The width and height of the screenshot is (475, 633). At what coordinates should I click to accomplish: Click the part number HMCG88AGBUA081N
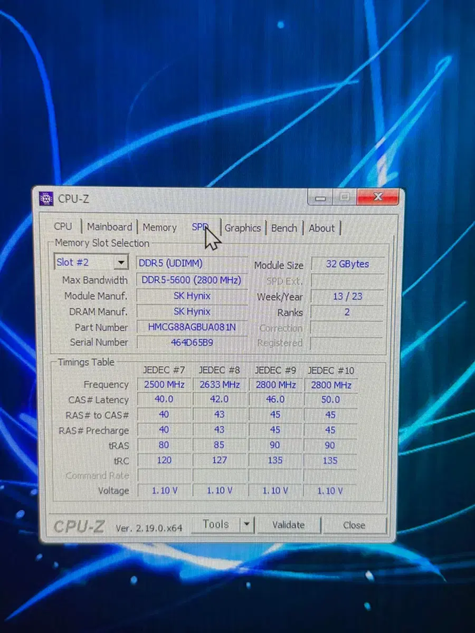coord(192,327)
